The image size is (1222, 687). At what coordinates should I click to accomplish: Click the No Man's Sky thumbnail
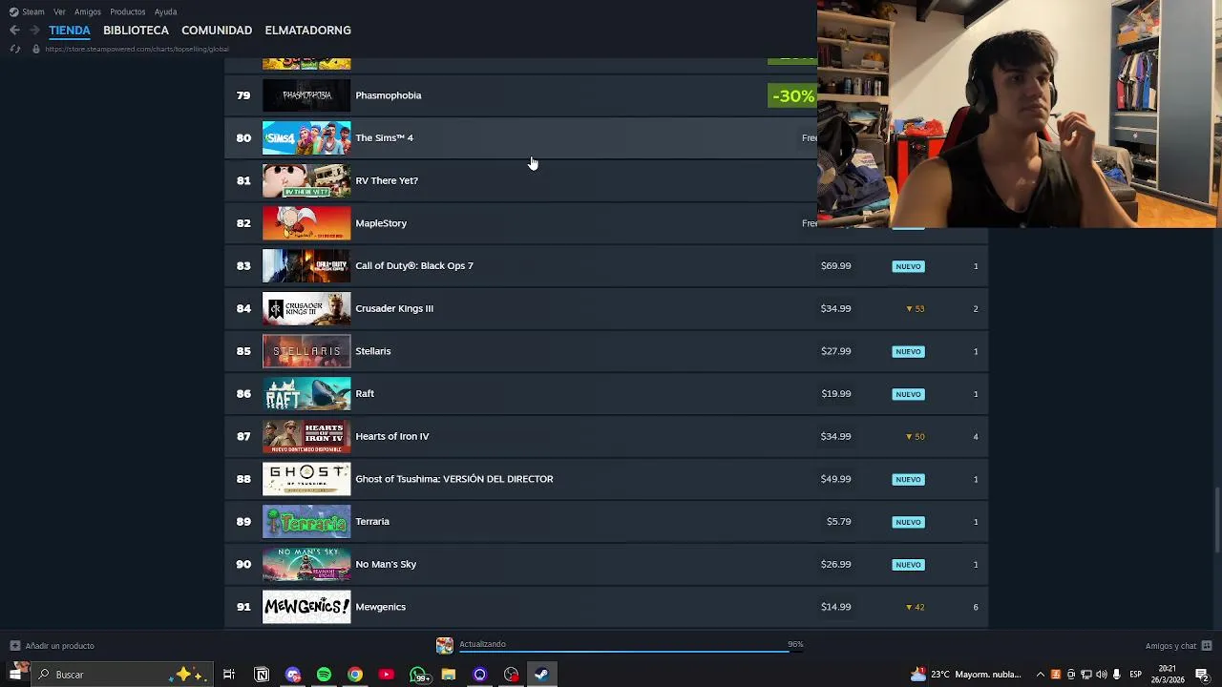click(x=306, y=564)
